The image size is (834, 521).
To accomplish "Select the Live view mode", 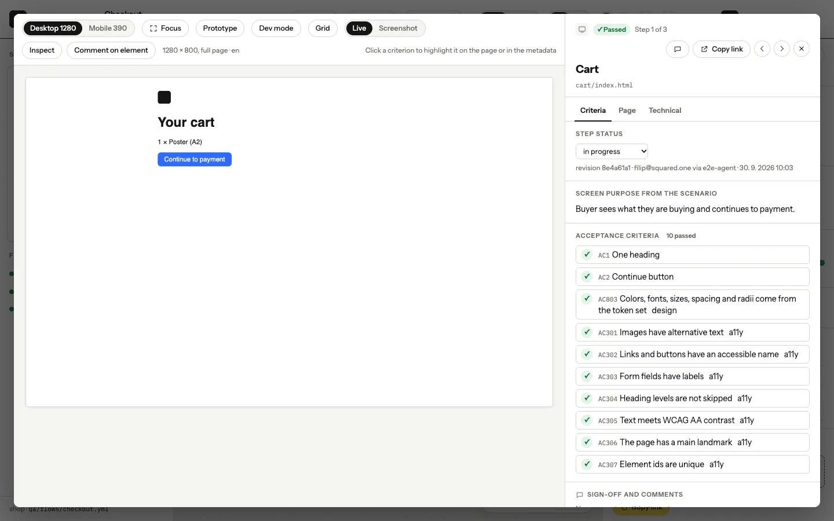I will pyautogui.click(x=359, y=28).
